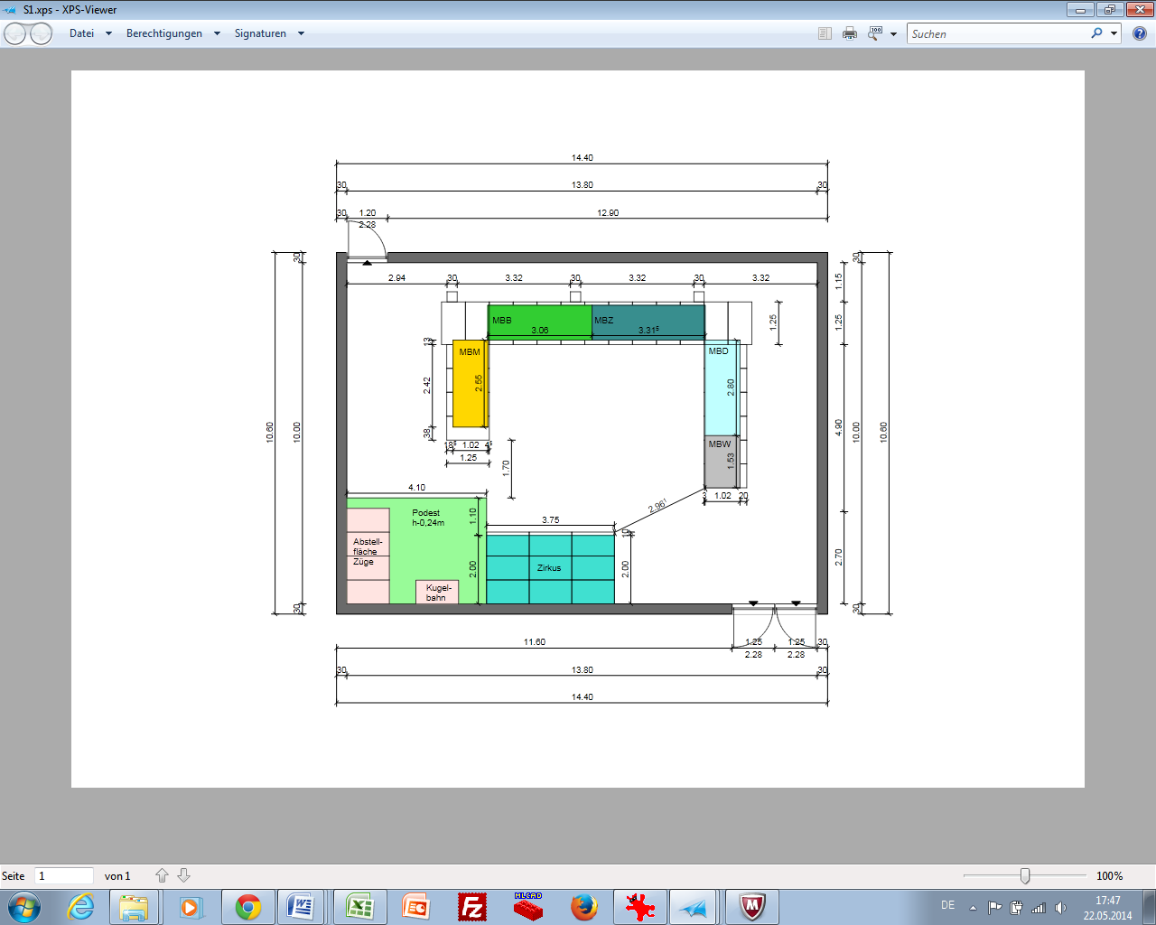Viewport: 1156px width, 925px height.
Task: Click the 4.10 dimension above Podest
Action: point(416,488)
